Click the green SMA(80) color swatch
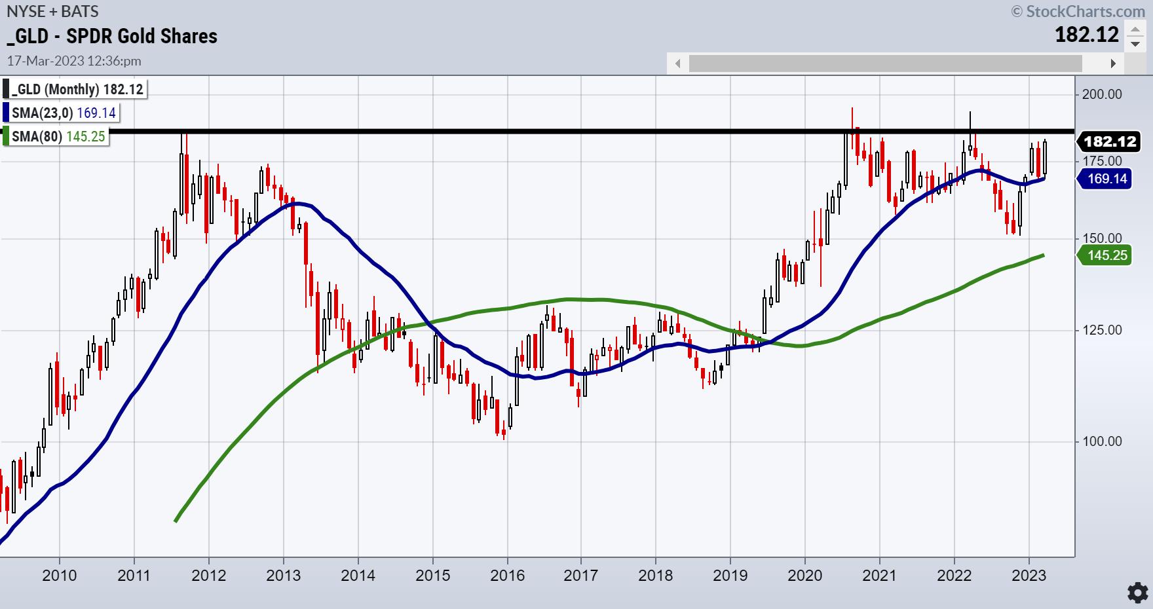 pyautogui.click(x=6, y=136)
